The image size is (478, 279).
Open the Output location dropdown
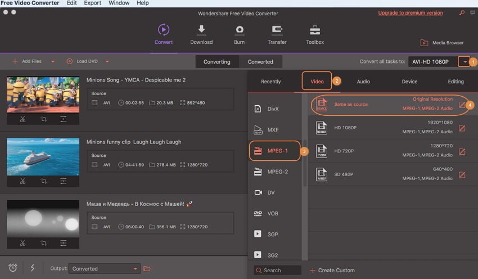click(104, 269)
